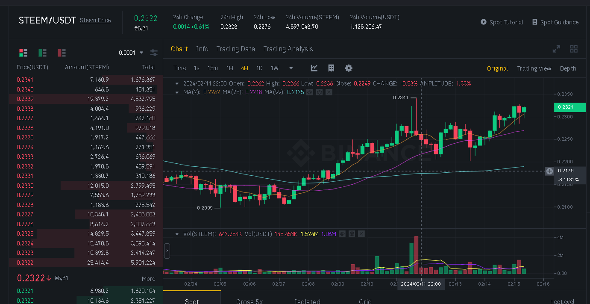Open the Trading Data tab
590x304 pixels.
pyautogui.click(x=235, y=49)
